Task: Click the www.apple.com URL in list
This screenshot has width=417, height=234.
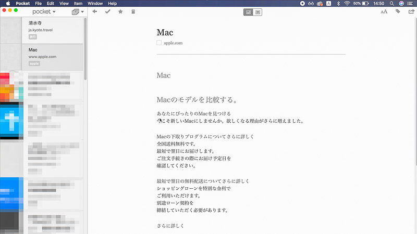Action: [42, 57]
